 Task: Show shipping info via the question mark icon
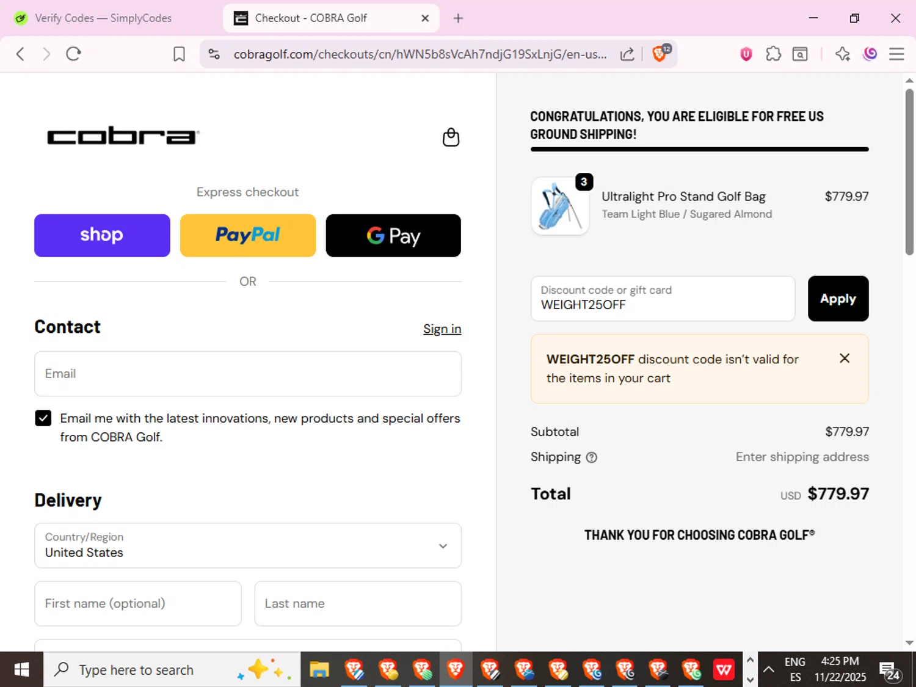[592, 457]
